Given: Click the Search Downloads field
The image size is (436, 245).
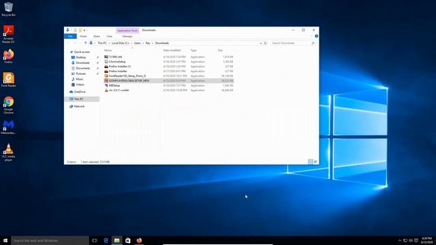Looking at the screenshot, I should [293, 43].
